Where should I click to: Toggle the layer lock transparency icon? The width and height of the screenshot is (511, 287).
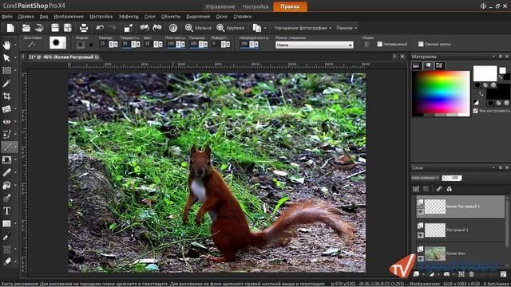[450, 189]
